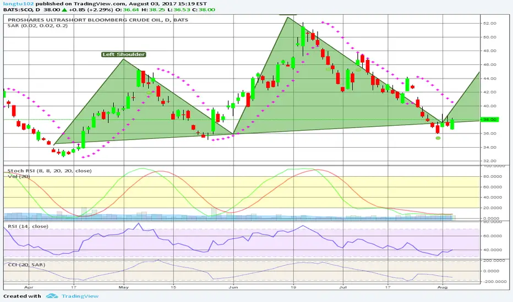This screenshot has width=513, height=302.
Task: Click the 80.0000 Stoch RSI axis label
Action: 492,177
